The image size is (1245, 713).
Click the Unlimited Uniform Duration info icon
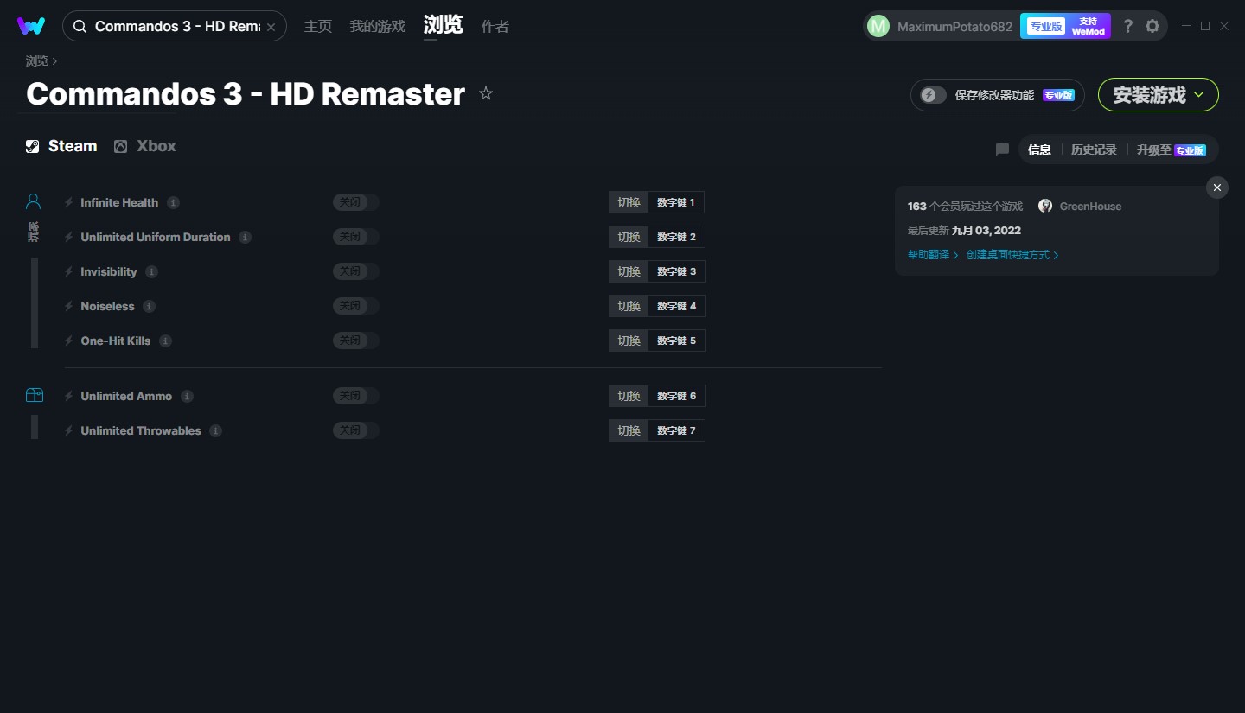point(246,237)
